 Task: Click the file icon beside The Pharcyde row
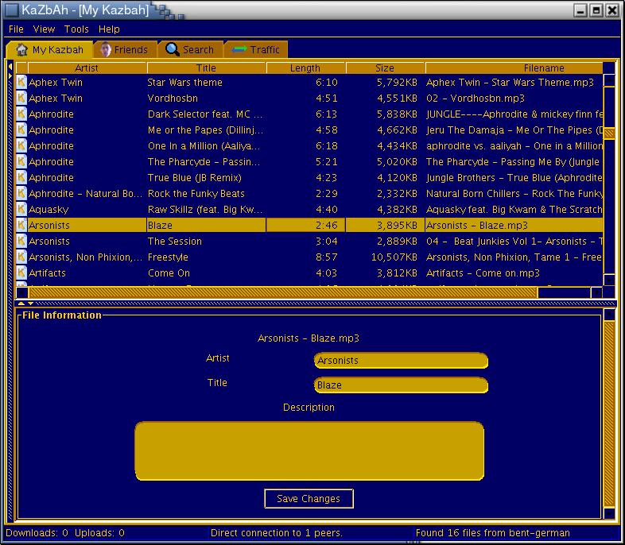21,161
